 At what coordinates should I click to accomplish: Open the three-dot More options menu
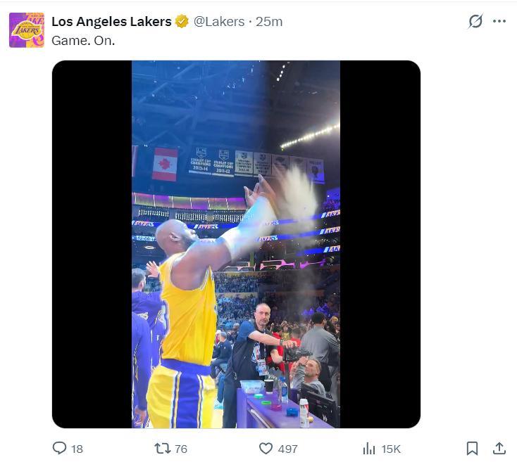[x=499, y=21]
